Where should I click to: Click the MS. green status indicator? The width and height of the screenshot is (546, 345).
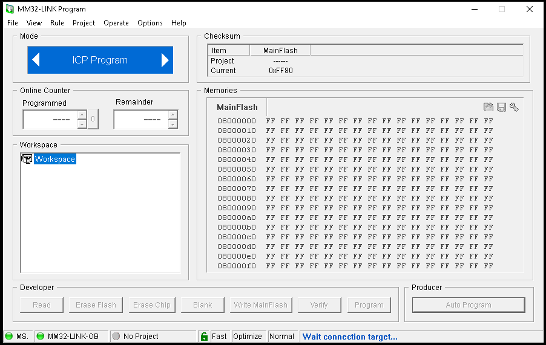tap(9, 337)
